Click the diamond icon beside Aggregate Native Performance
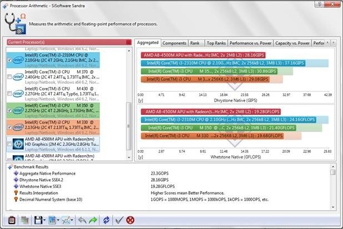Image resolution: width=343 pixels, height=229 pixels. (16, 174)
